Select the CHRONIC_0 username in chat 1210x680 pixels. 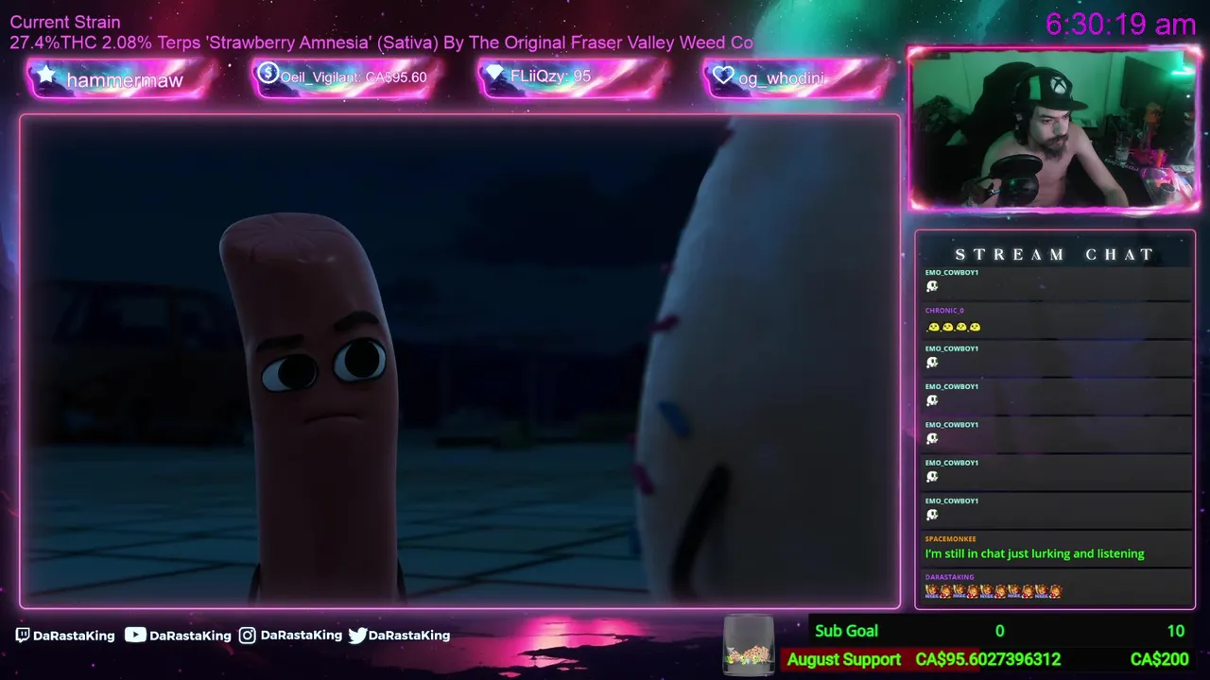(x=944, y=311)
